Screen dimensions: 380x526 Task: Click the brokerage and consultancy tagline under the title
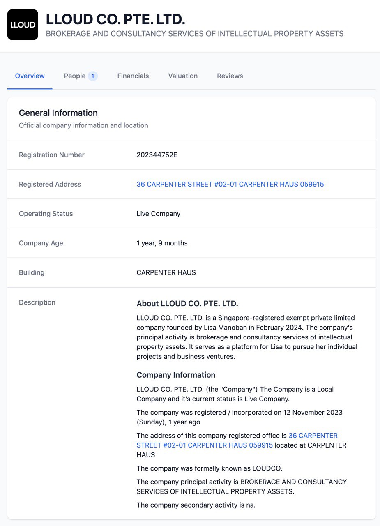[x=195, y=34]
